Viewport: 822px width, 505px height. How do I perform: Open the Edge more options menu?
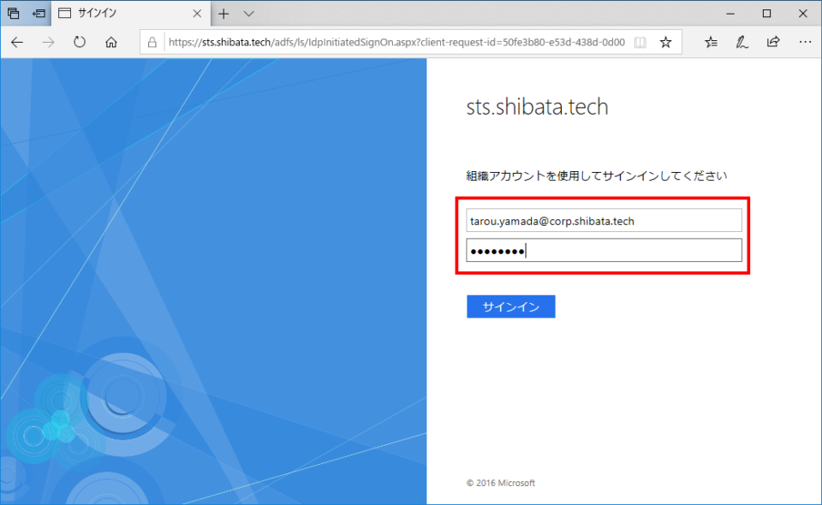(805, 42)
